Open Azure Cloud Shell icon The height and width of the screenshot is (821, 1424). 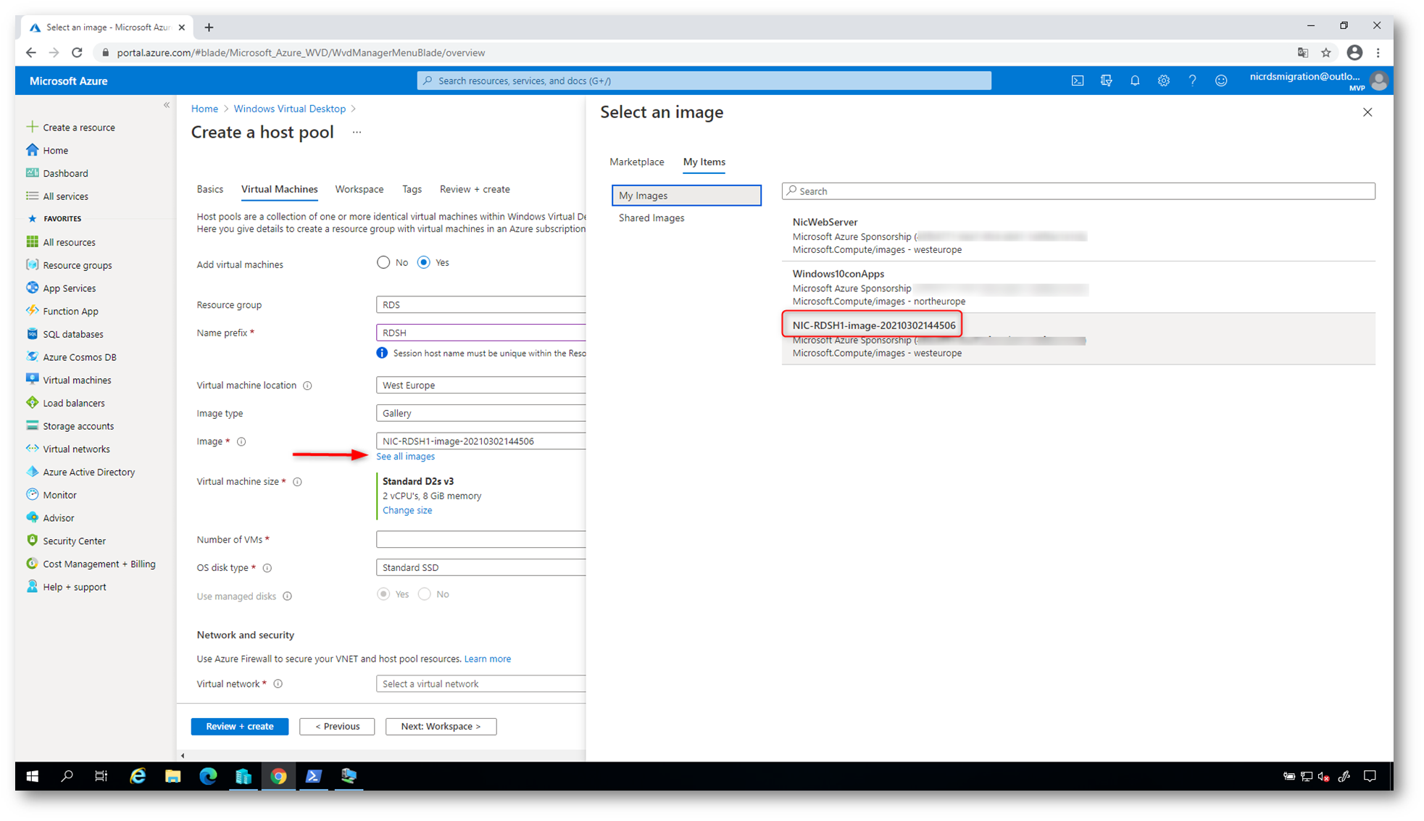(1078, 80)
